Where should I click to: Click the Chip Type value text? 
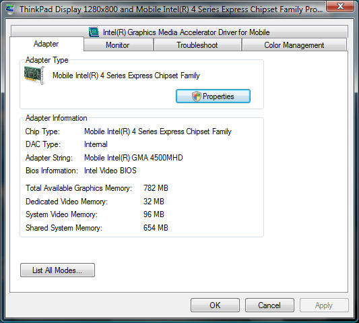pyautogui.click(x=158, y=131)
